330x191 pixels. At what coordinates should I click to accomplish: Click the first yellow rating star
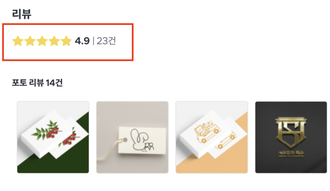click(18, 41)
